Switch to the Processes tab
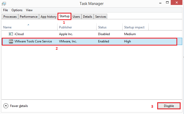 [x=10, y=17]
